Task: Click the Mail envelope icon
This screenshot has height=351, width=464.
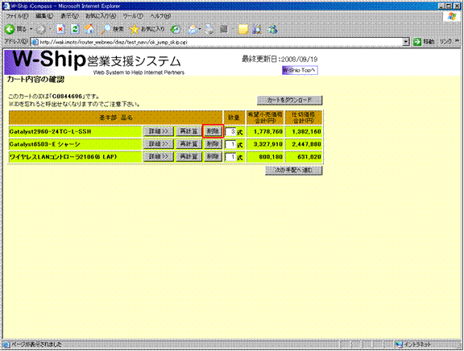Action: [193, 29]
